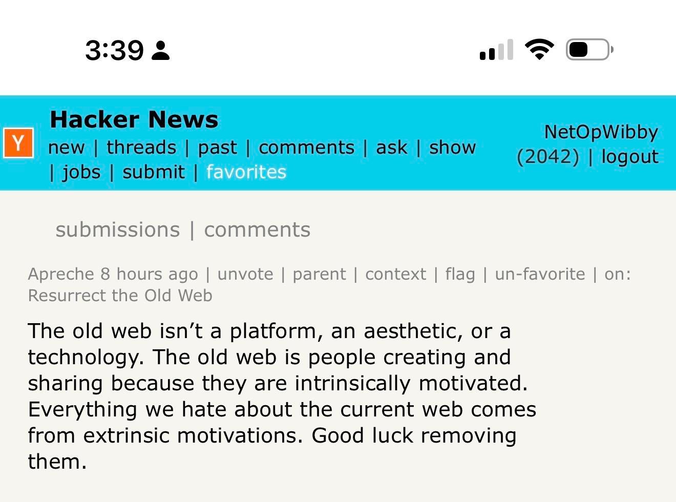Open the Wi-Fi status indicator
676x502 pixels.
(x=539, y=49)
